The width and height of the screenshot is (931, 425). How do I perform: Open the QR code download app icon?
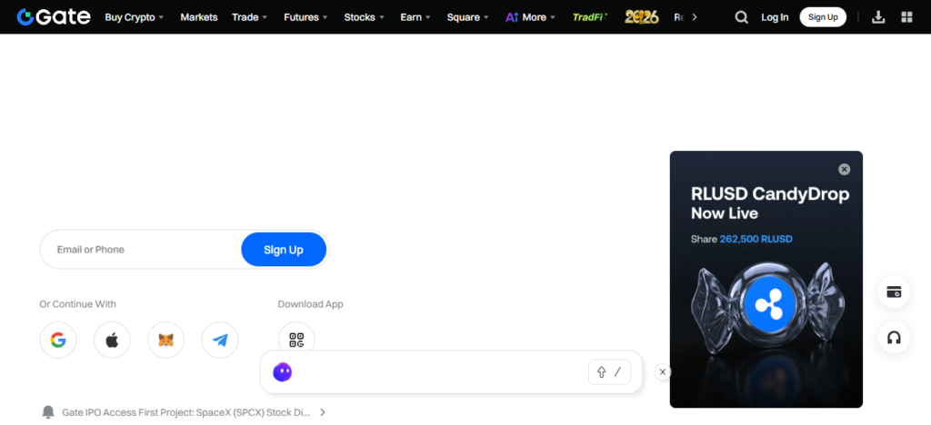click(x=296, y=340)
